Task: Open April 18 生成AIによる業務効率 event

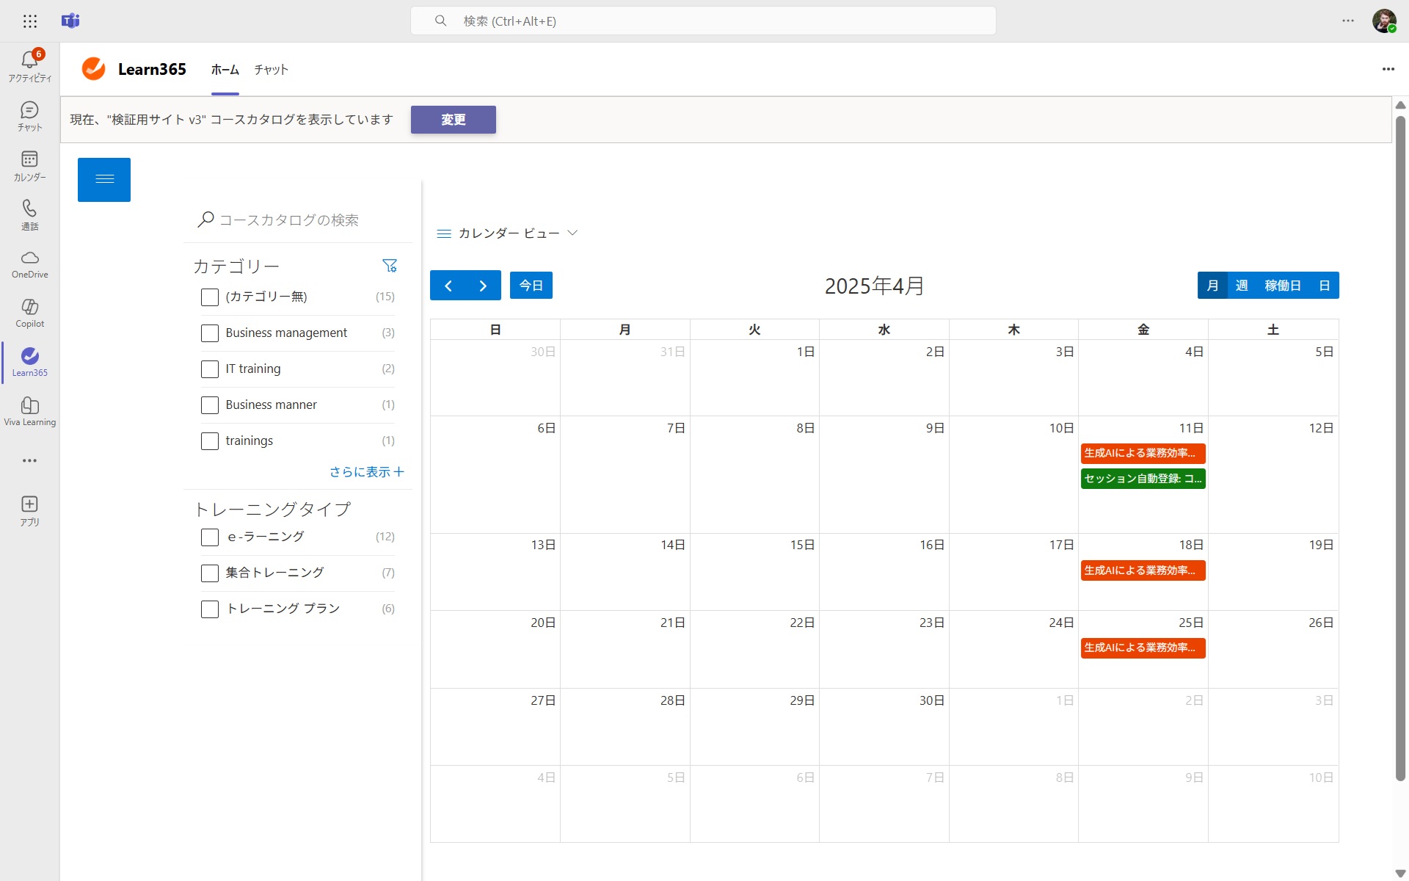Action: click(1143, 570)
